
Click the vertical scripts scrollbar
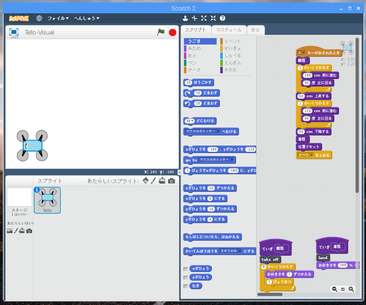point(357,115)
